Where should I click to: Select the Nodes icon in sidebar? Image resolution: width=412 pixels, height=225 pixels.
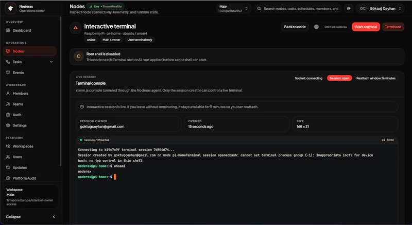(8, 51)
